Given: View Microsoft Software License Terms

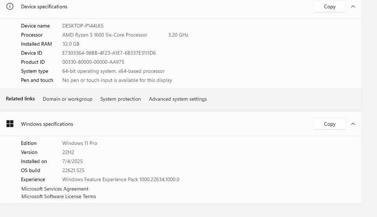Looking at the screenshot, I should 59,196.
